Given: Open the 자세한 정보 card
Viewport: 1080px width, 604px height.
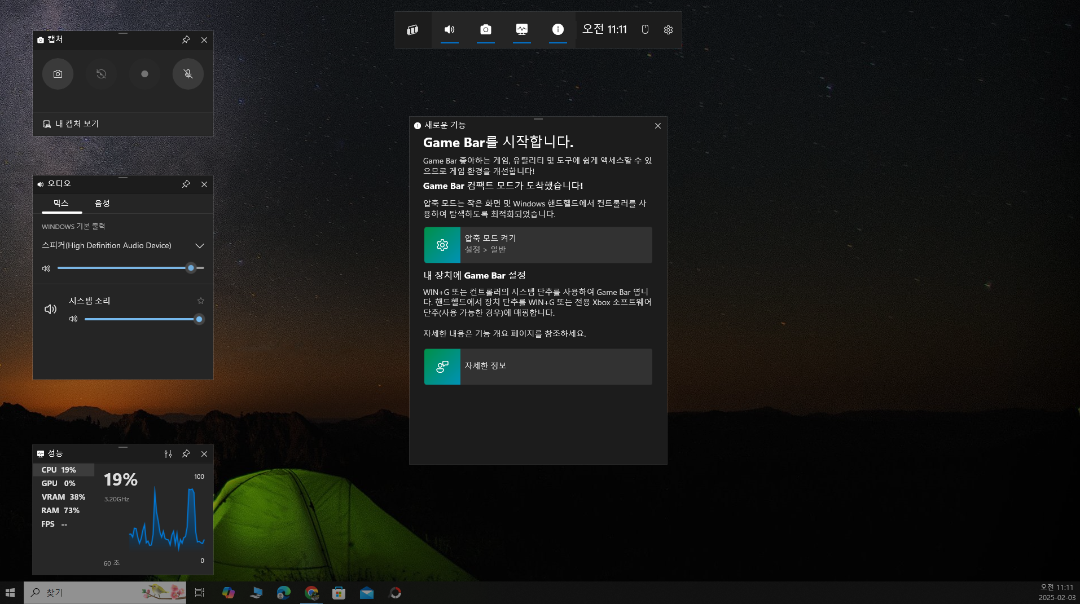Looking at the screenshot, I should coord(538,367).
